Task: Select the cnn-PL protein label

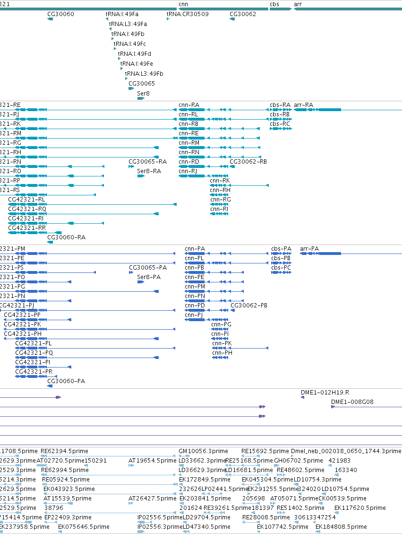Action: 194,258
